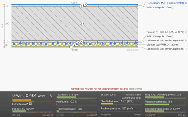Click the 270 thickness dimension
Screen dimensions: 188x117
click(x=7, y=23)
